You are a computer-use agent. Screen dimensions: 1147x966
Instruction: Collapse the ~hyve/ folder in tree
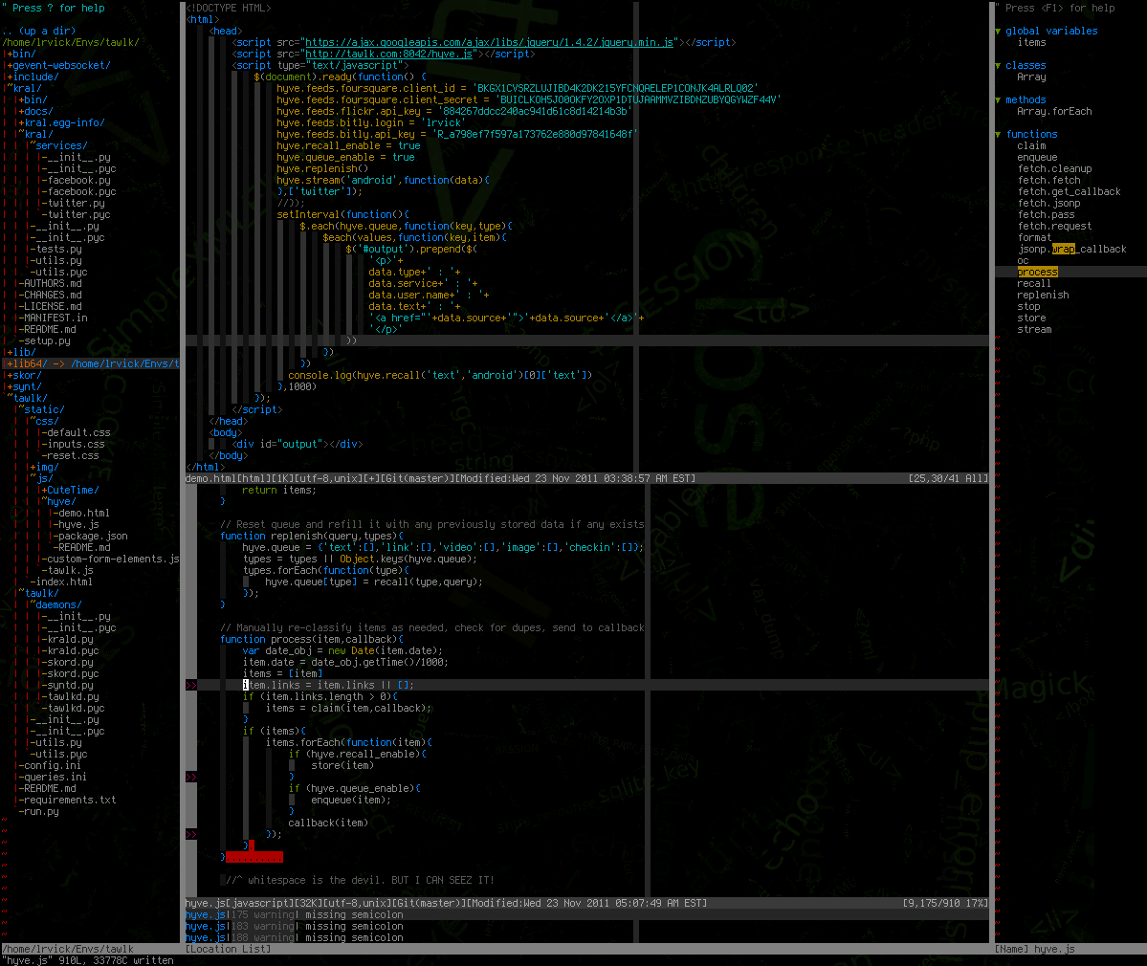tap(58, 501)
